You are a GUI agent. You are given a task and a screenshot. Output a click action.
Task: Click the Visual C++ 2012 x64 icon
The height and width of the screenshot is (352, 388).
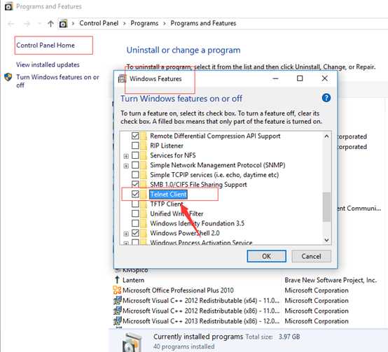point(117,300)
